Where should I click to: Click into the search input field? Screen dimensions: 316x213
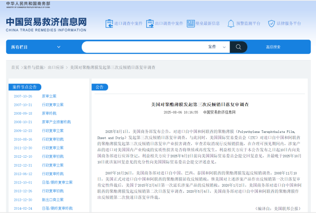tap(144, 47)
